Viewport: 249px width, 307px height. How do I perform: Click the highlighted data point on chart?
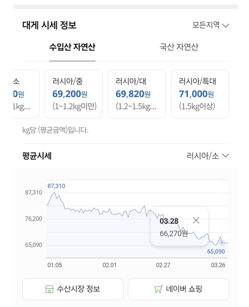[222, 243]
